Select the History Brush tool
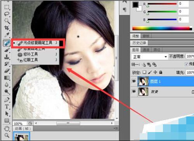 pos(7,64)
